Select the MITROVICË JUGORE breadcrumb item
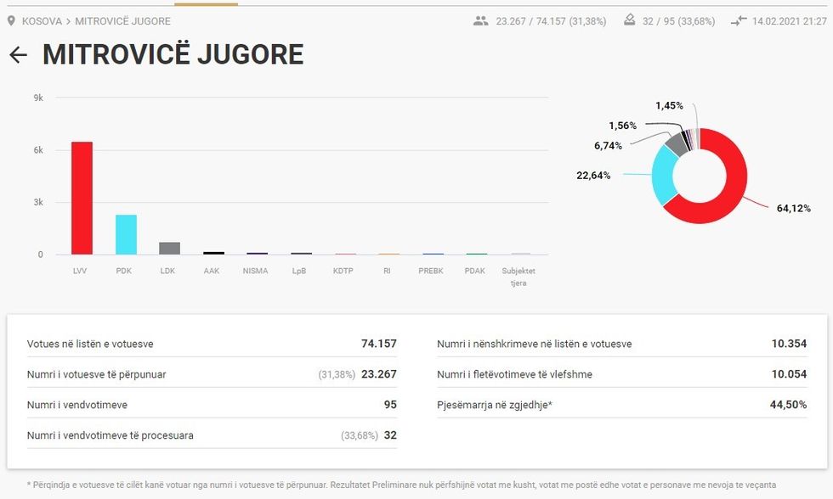The width and height of the screenshot is (833, 499). pyautogui.click(x=122, y=21)
